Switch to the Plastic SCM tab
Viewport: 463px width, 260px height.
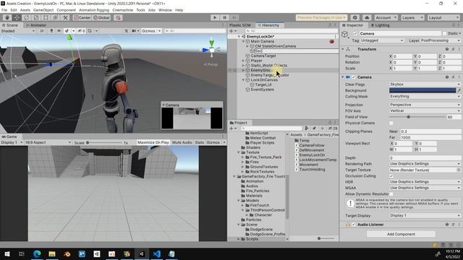(x=239, y=25)
